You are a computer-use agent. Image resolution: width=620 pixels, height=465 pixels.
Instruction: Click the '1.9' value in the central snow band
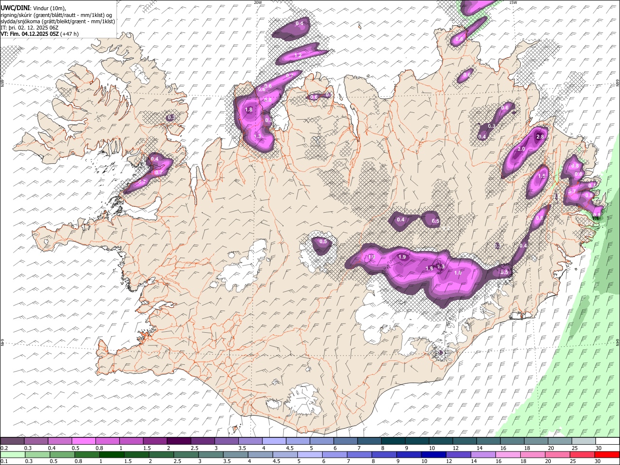coord(402,257)
